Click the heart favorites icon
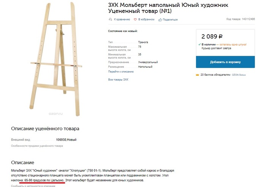The width and height of the screenshot is (266, 187). pyautogui.click(x=135, y=19)
